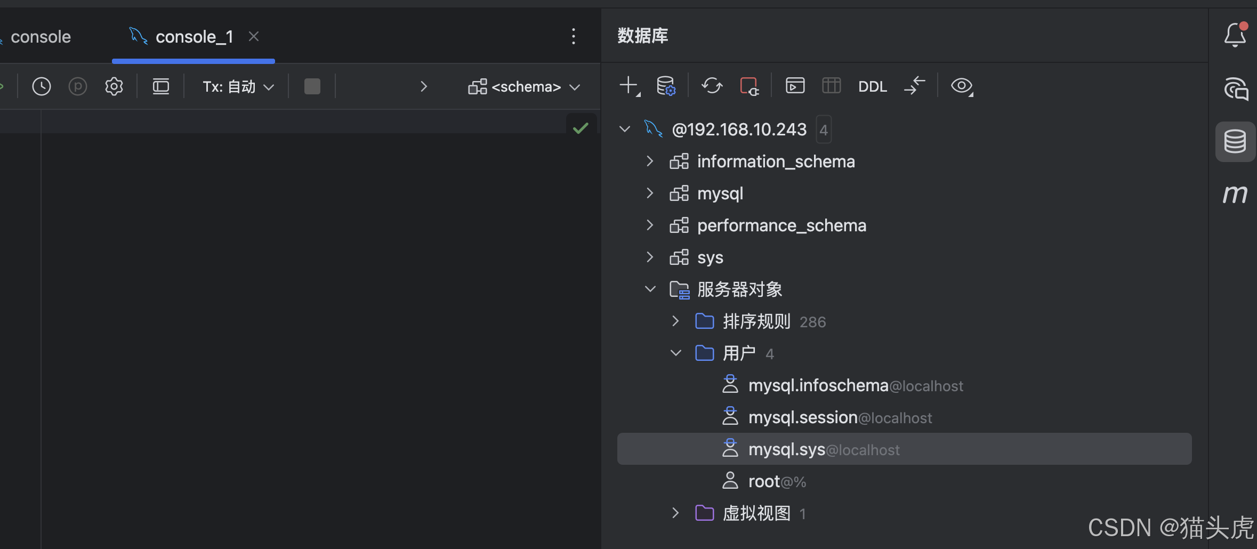1257x549 pixels.
Task: Select the root@% user
Action: pyautogui.click(x=777, y=481)
